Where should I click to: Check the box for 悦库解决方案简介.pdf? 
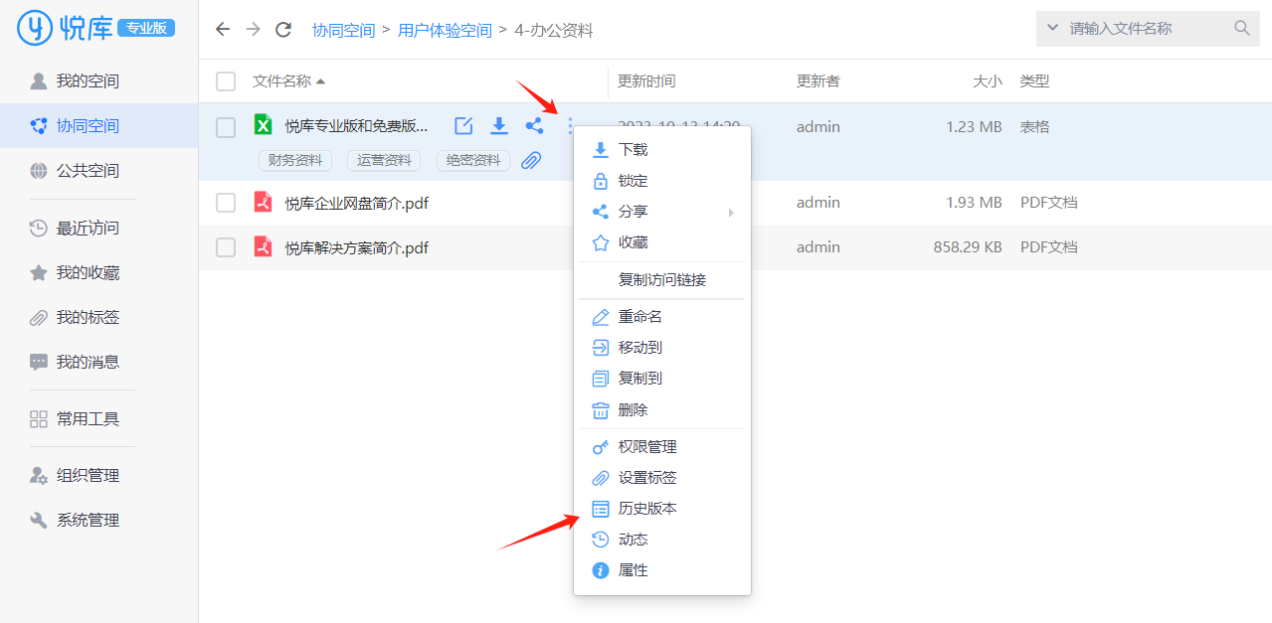tap(226, 247)
